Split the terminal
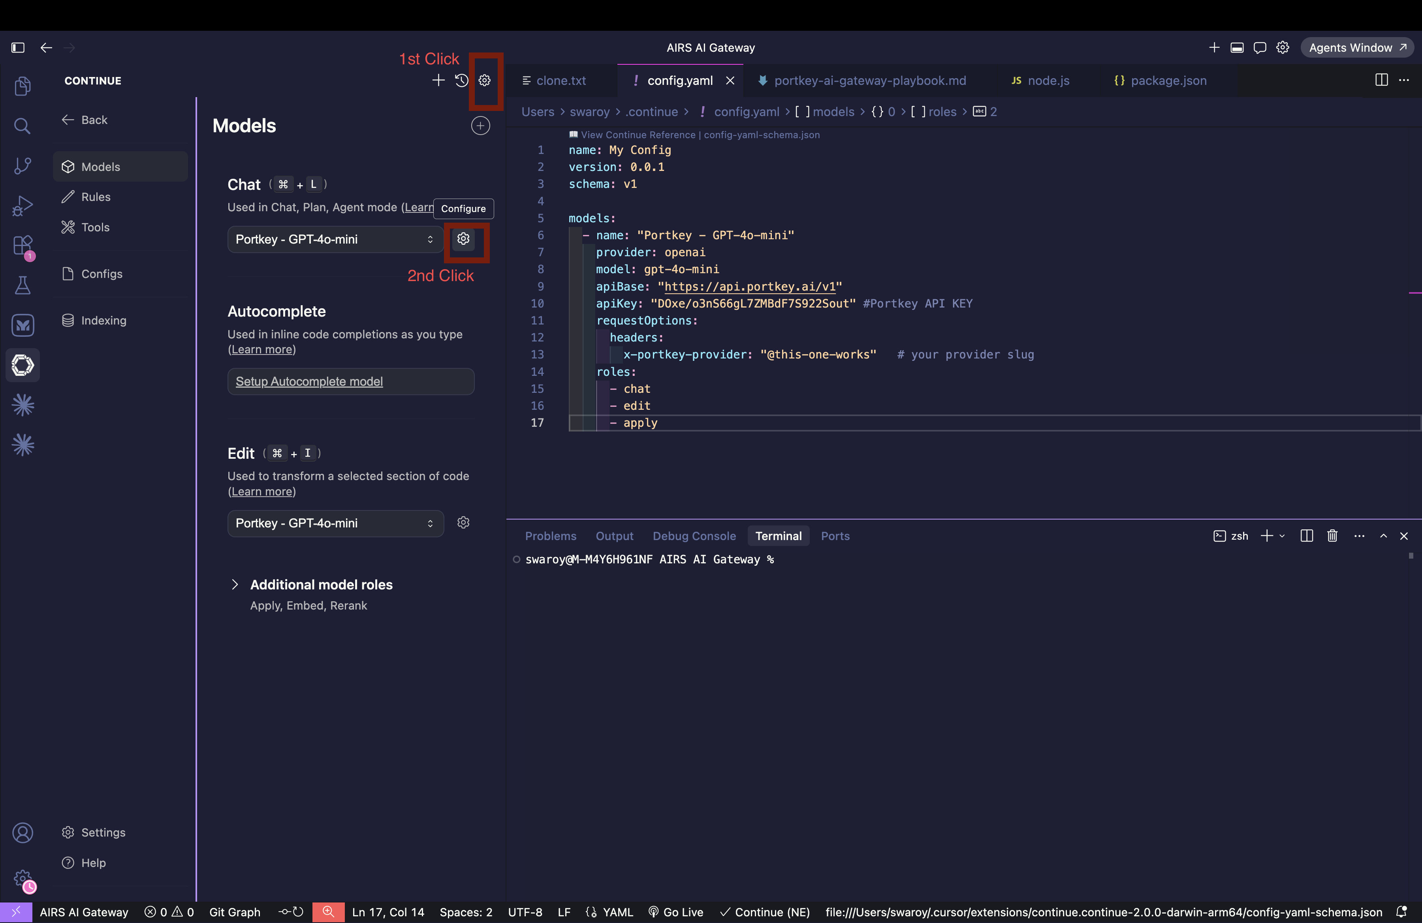 point(1307,536)
